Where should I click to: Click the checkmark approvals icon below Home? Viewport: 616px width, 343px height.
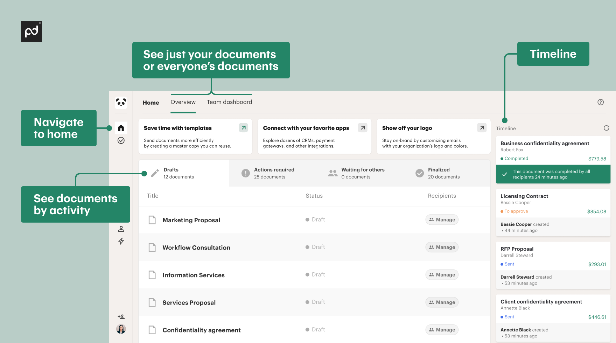tap(121, 140)
